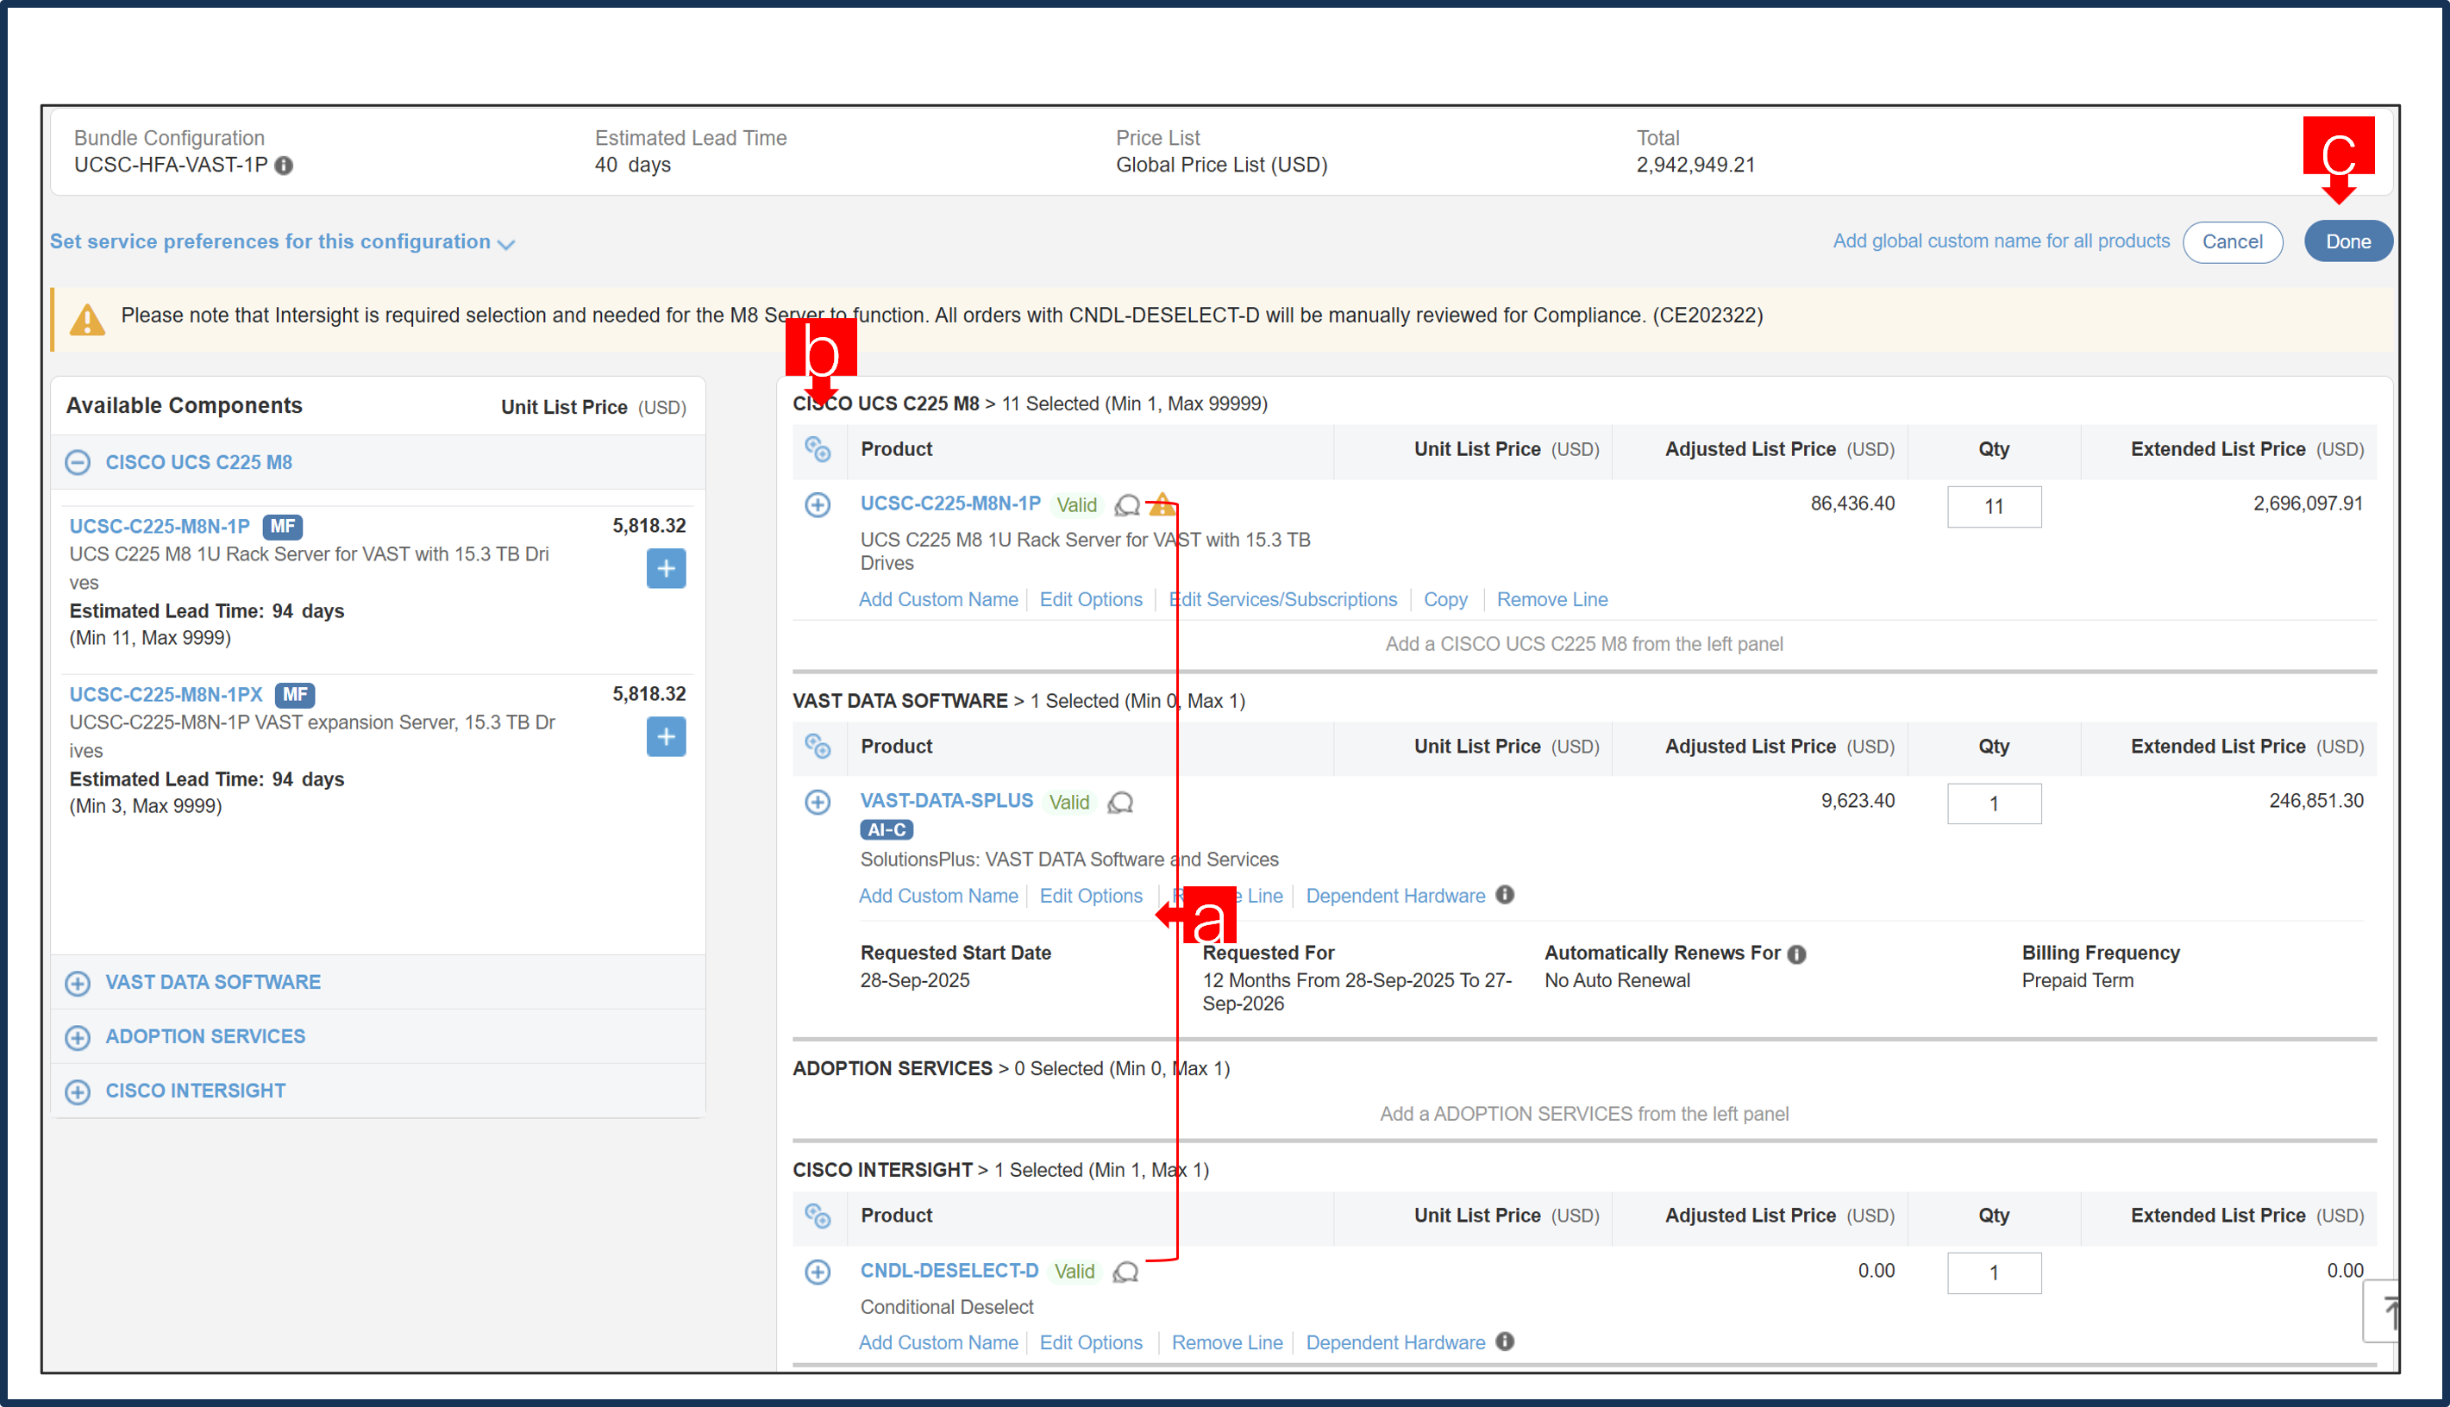The height and width of the screenshot is (1407, 2450).
Task: Click the Done button
Action: click(2347, 241)
